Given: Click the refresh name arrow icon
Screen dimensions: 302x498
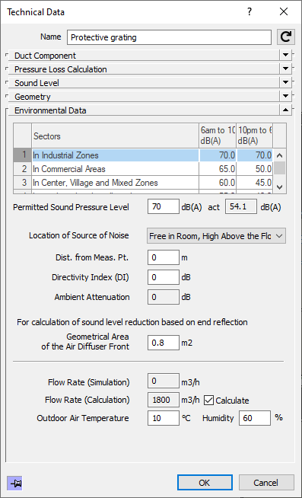Looking at the screenshot, I should (x=286, y=37).
